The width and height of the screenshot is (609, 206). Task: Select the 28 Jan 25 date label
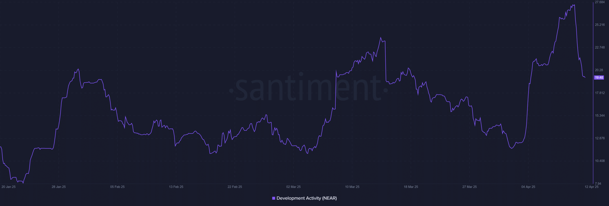(59, 187)
